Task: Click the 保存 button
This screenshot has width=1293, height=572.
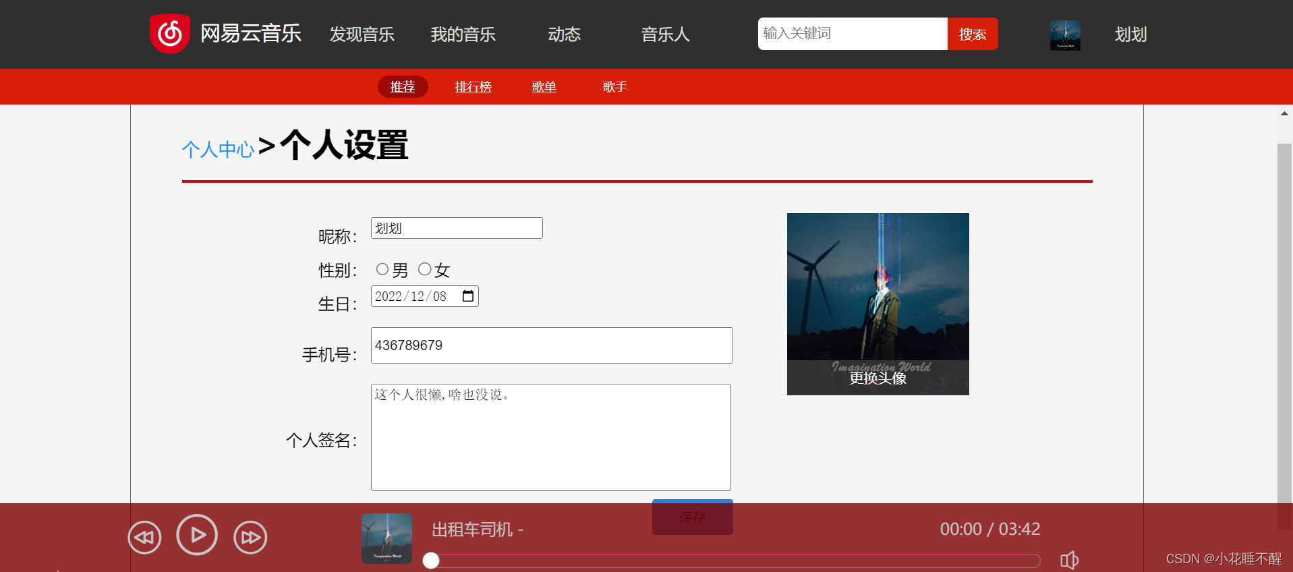Action: (693, 517)
